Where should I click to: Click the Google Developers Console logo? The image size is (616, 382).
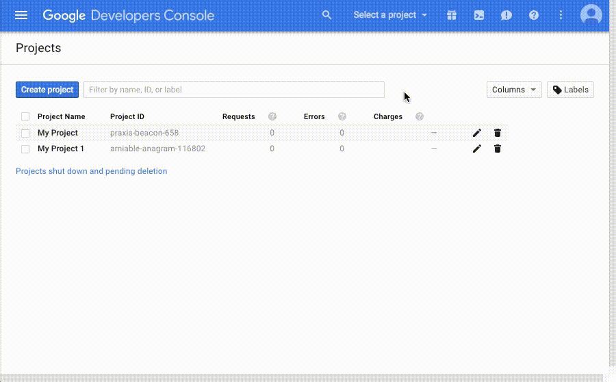point(129,15)
